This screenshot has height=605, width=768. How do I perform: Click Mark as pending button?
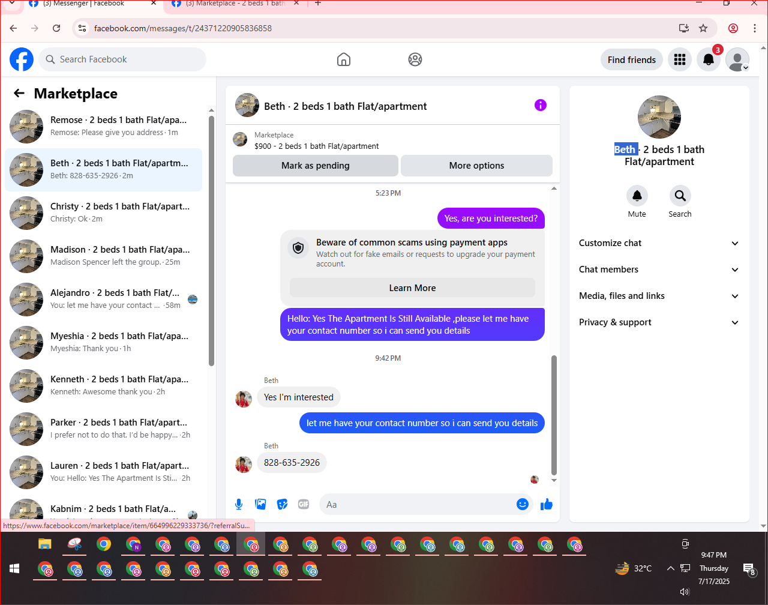click(x=316, y=166)
